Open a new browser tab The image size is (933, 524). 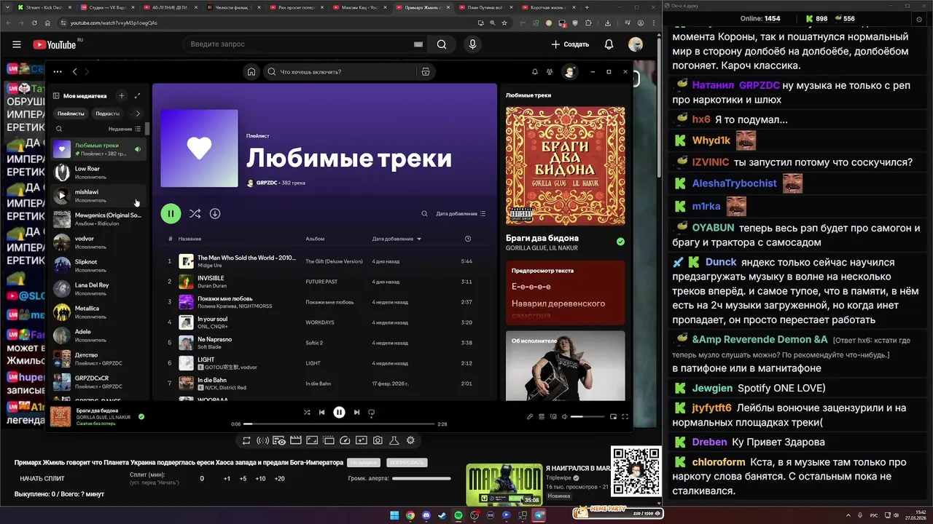coord(587,7)
